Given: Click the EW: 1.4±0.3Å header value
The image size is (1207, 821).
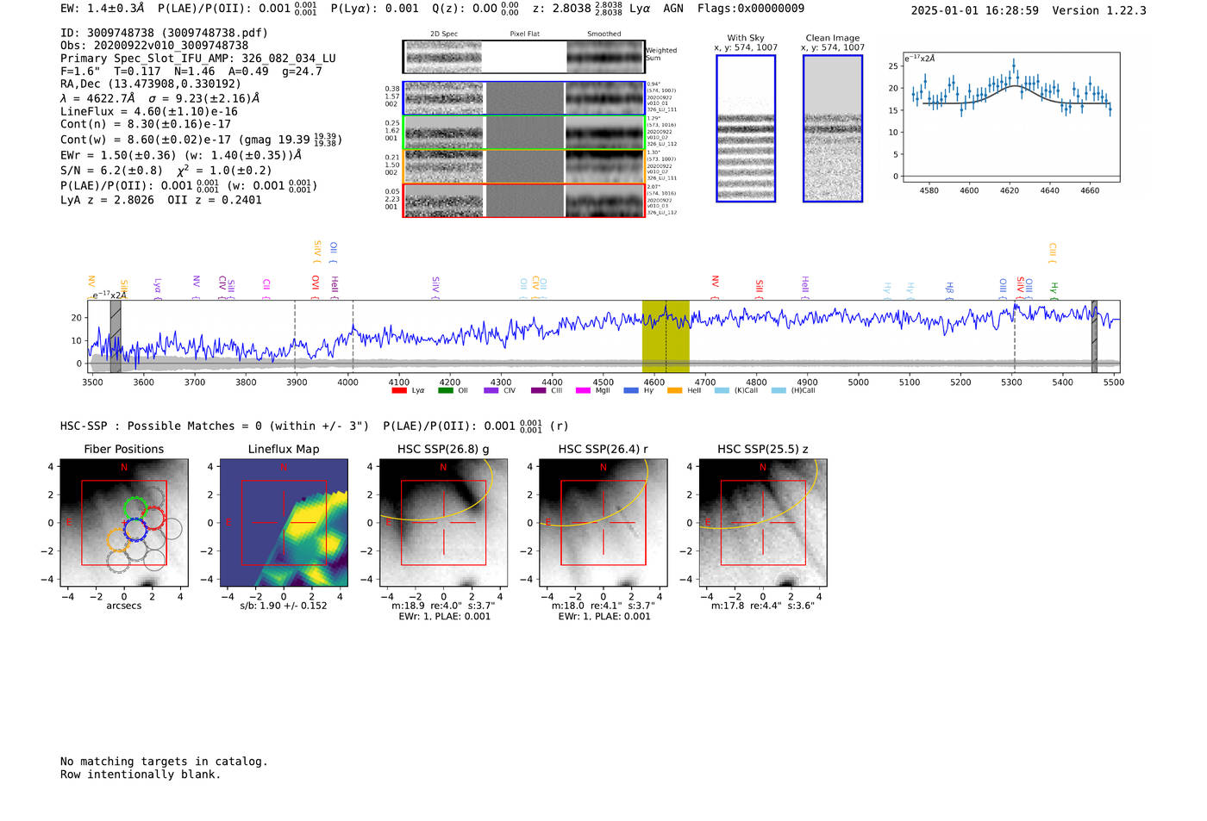Looking at the screenshot, I should 102,9.
